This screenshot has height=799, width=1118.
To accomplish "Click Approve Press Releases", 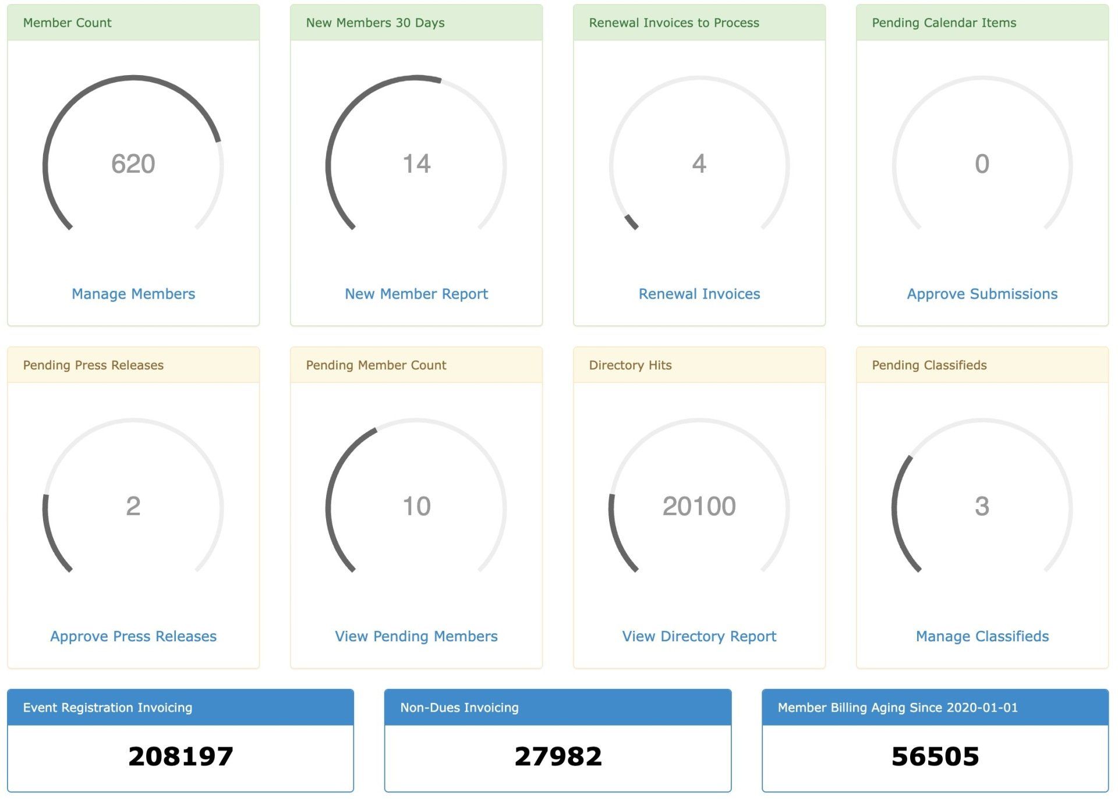I will tap(133, 636).
